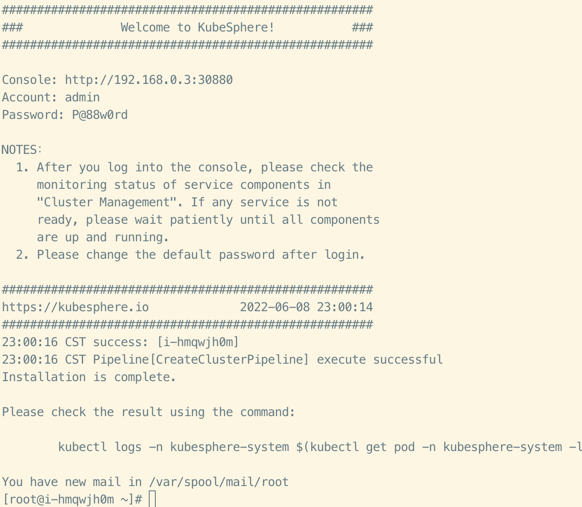Click the terminal cursor at the prompt

coord(152,499)
